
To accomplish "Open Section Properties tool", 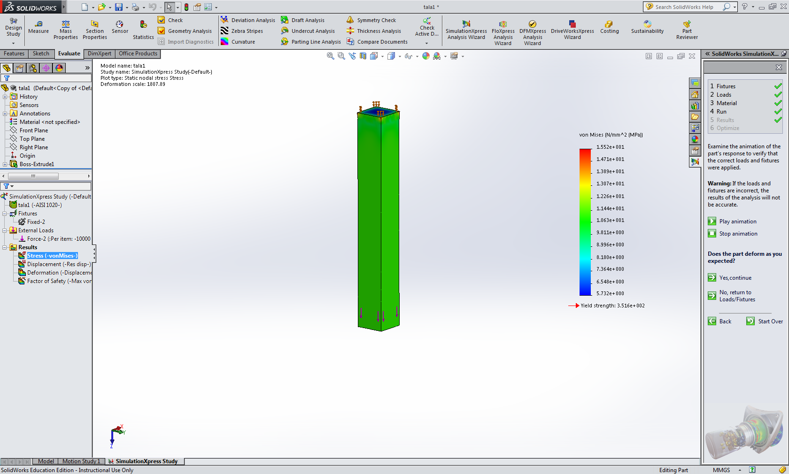I will point(95,30).
